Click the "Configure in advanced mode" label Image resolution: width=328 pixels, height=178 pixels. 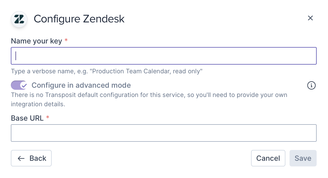tap(81, 85)
